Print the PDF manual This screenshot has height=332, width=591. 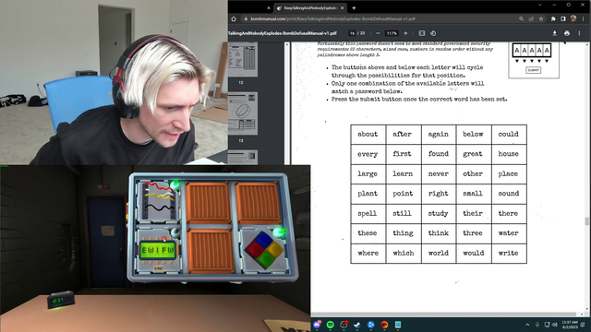point(567,33)
